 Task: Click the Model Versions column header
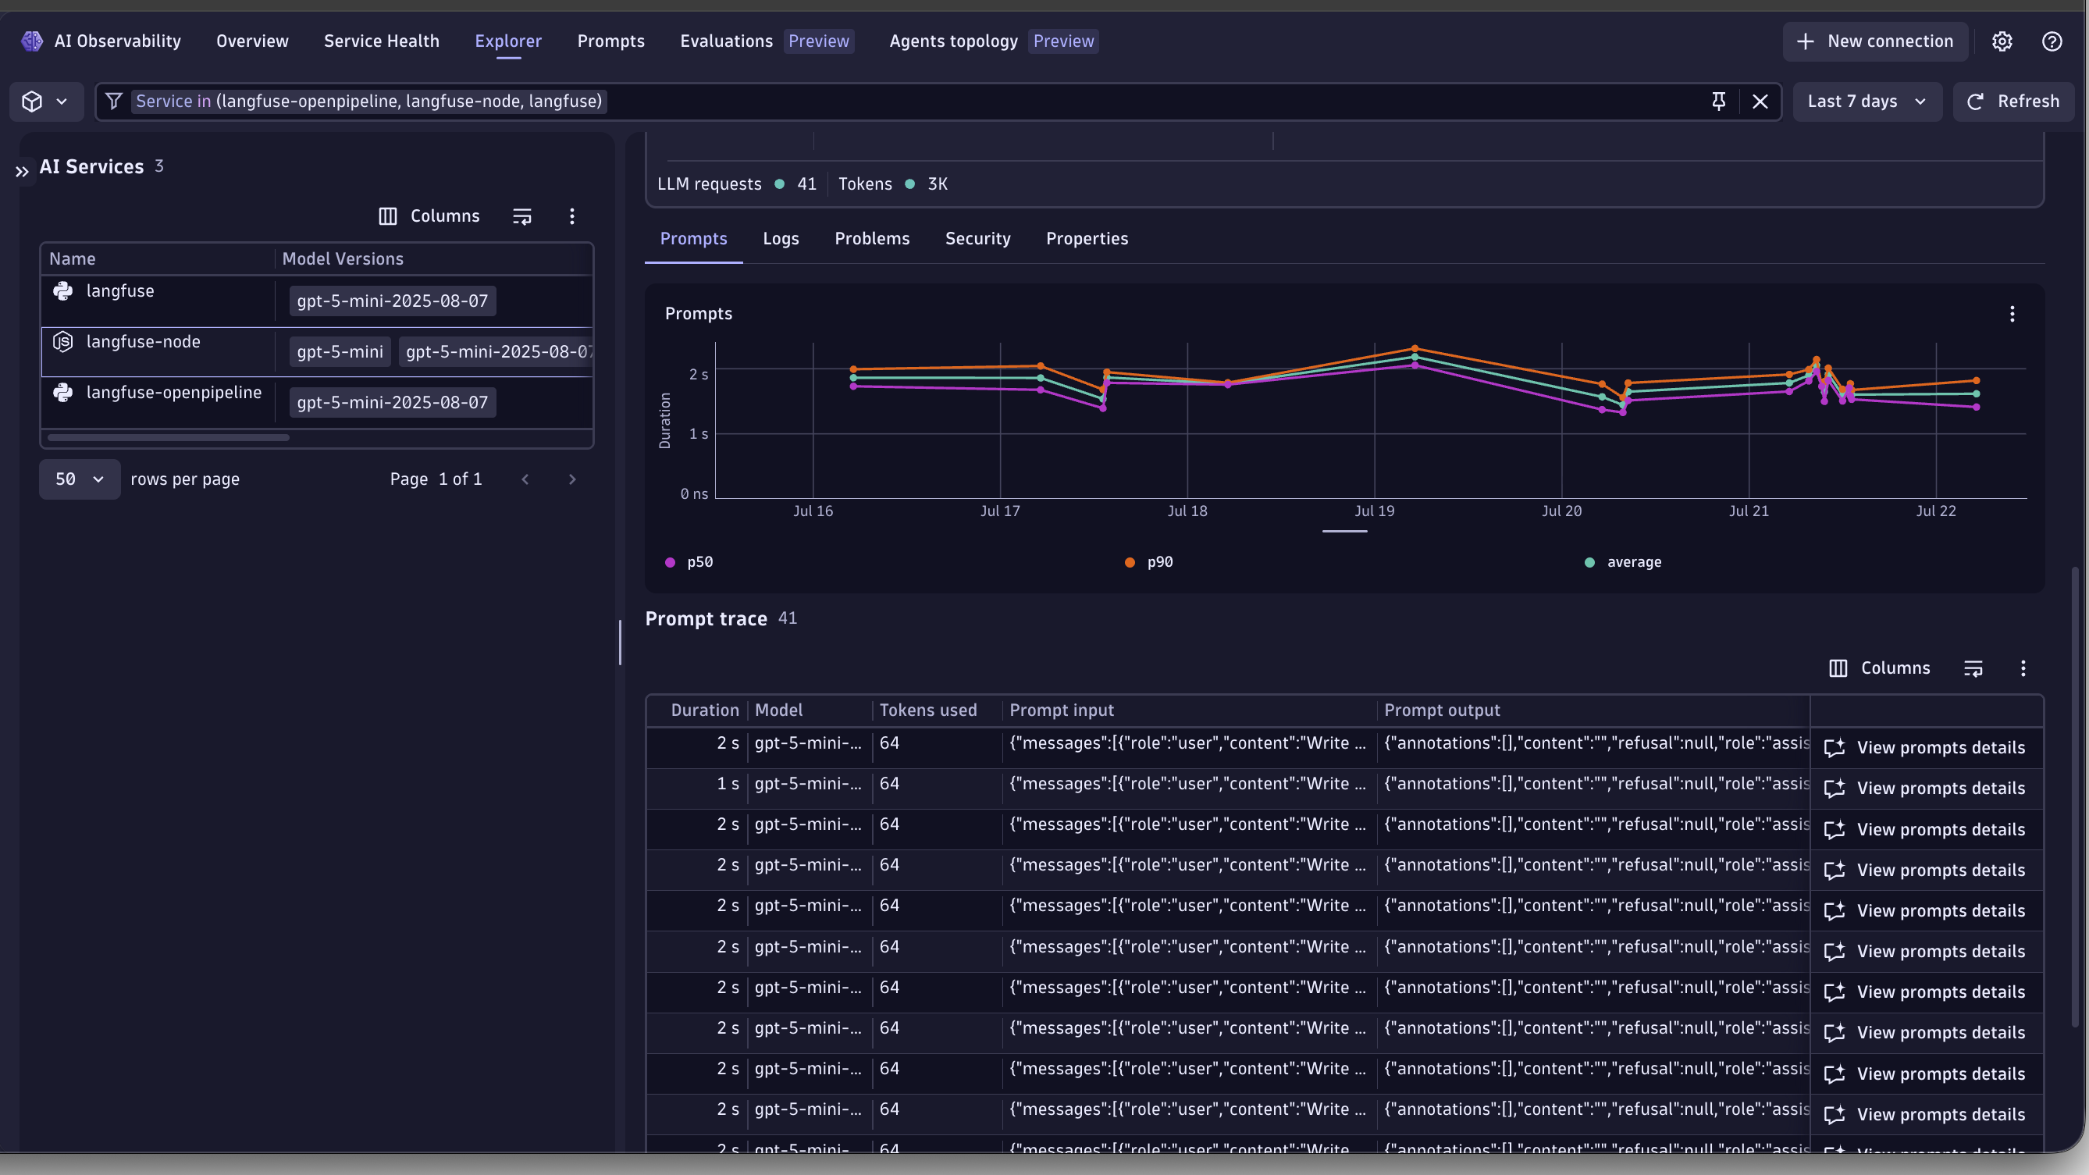tap(343, 259)
